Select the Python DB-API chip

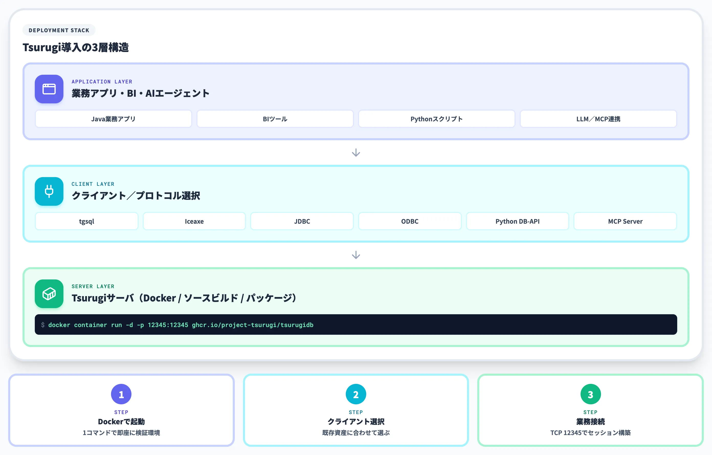[517, 221]
